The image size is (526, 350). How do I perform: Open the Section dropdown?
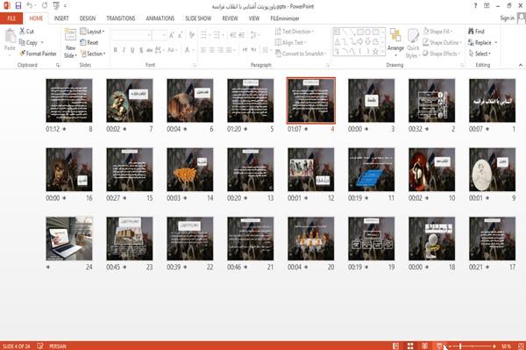pos(93,54)
